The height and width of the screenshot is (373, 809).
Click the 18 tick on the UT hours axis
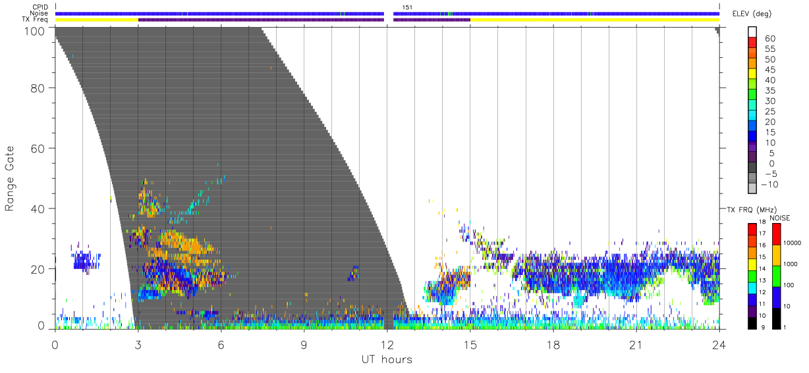553,343
